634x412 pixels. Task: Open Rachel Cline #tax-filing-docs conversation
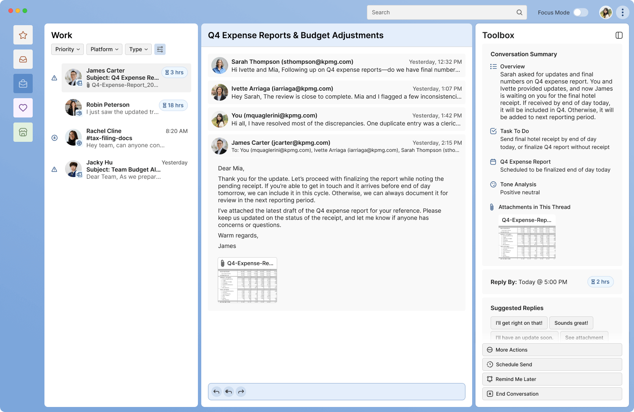(126, 138)
